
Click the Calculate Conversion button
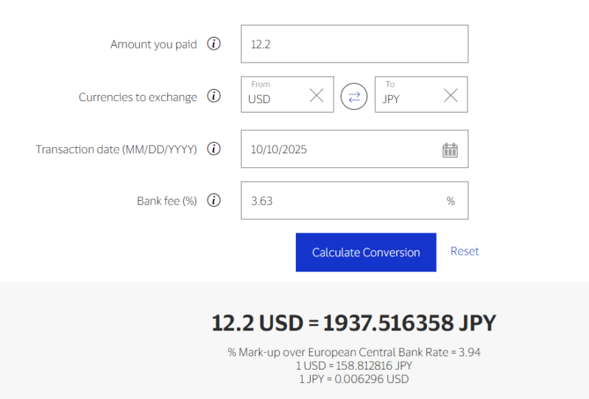(x=366, y=253)
